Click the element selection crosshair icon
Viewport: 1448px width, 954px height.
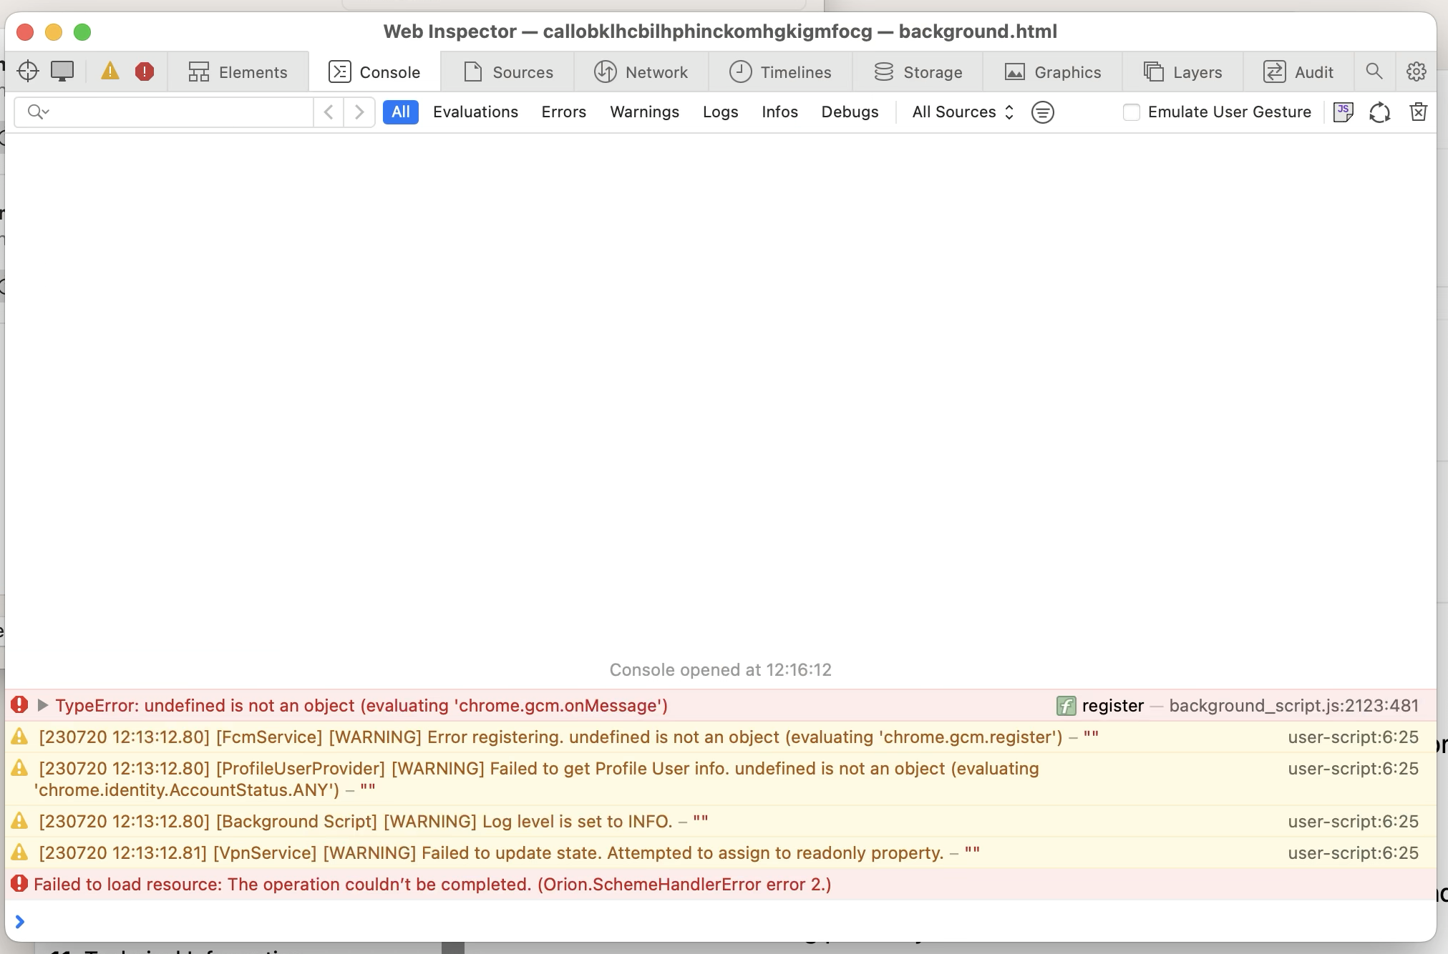click(x=28, y=72)
